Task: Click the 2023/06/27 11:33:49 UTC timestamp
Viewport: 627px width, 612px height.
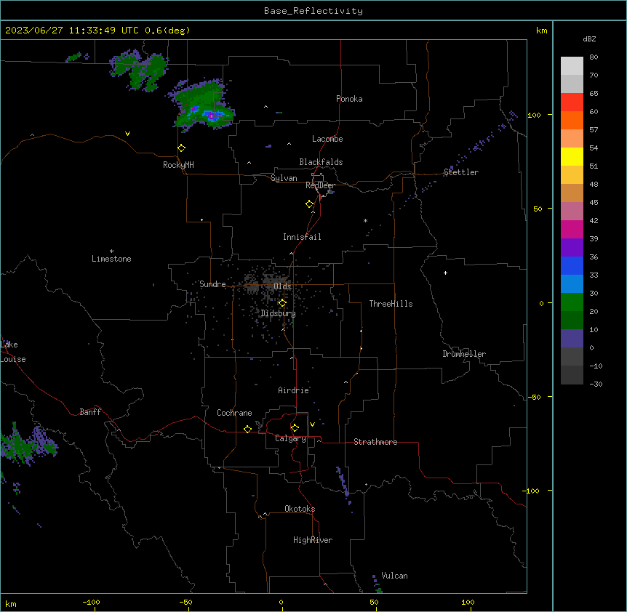Action: pos(71,31)
